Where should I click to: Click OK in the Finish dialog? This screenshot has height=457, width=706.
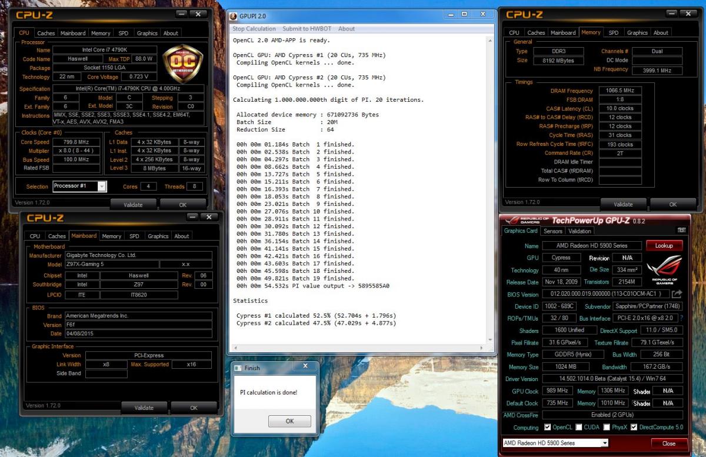click(289, 421)
